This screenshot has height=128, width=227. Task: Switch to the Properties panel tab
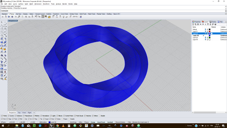(x=196, y=22)
